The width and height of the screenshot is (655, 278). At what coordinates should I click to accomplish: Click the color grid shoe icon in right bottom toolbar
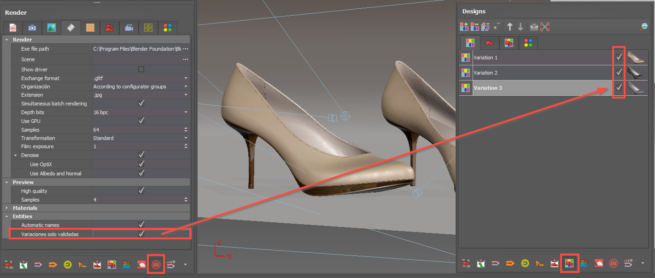pos(569,264)
